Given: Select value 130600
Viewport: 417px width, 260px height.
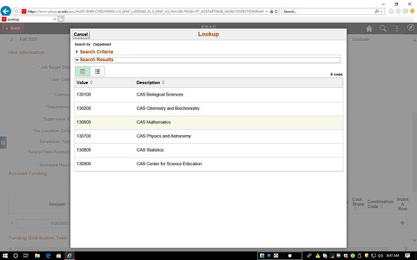Looking at the screenshot, I should (x=84, y=122).
